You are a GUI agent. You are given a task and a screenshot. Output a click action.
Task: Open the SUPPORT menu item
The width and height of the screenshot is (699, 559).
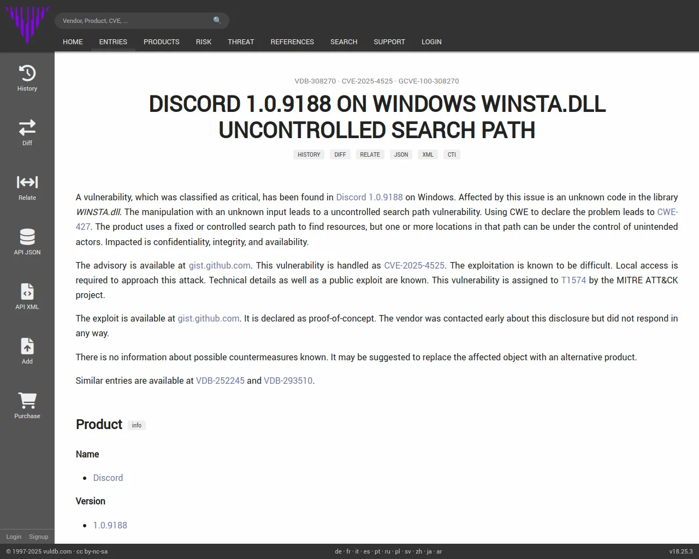(x=389, y=41)
